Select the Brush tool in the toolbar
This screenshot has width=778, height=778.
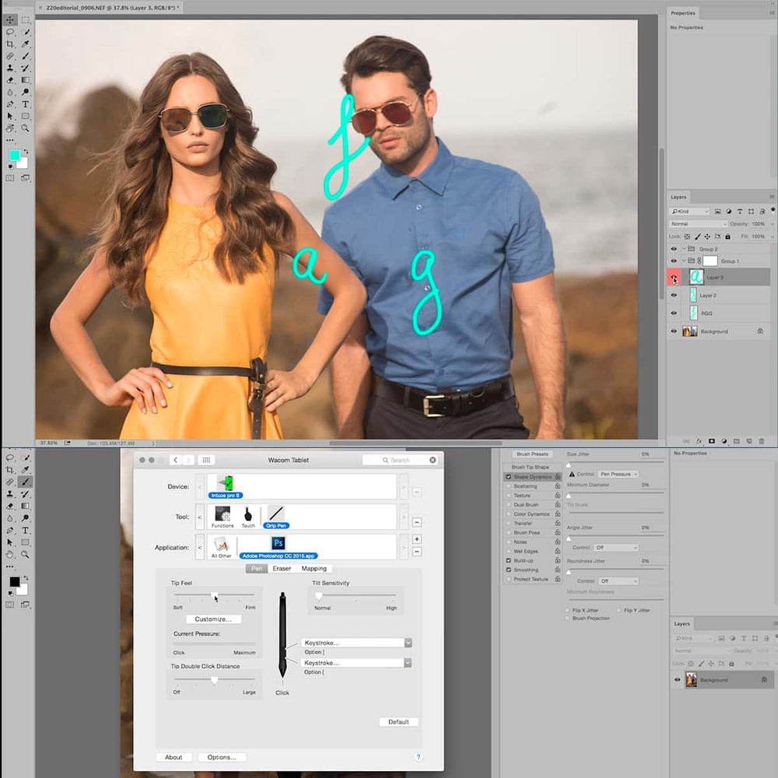click(24, 56)
